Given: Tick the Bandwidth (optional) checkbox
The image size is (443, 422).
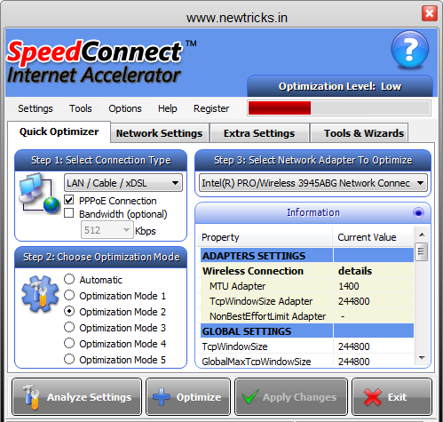Looking at the screenshot, I should pyautogui.click(x=69, y=213).
